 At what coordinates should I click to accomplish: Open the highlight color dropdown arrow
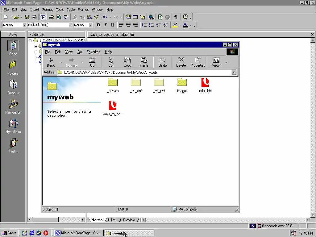[180, 25]
